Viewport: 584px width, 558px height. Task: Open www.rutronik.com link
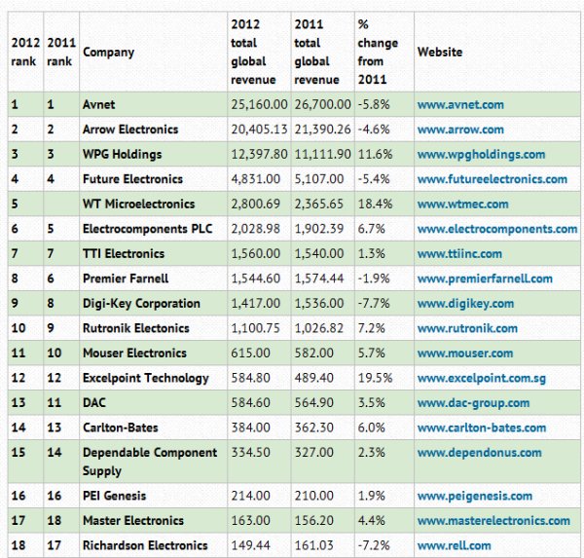point(467,328)
